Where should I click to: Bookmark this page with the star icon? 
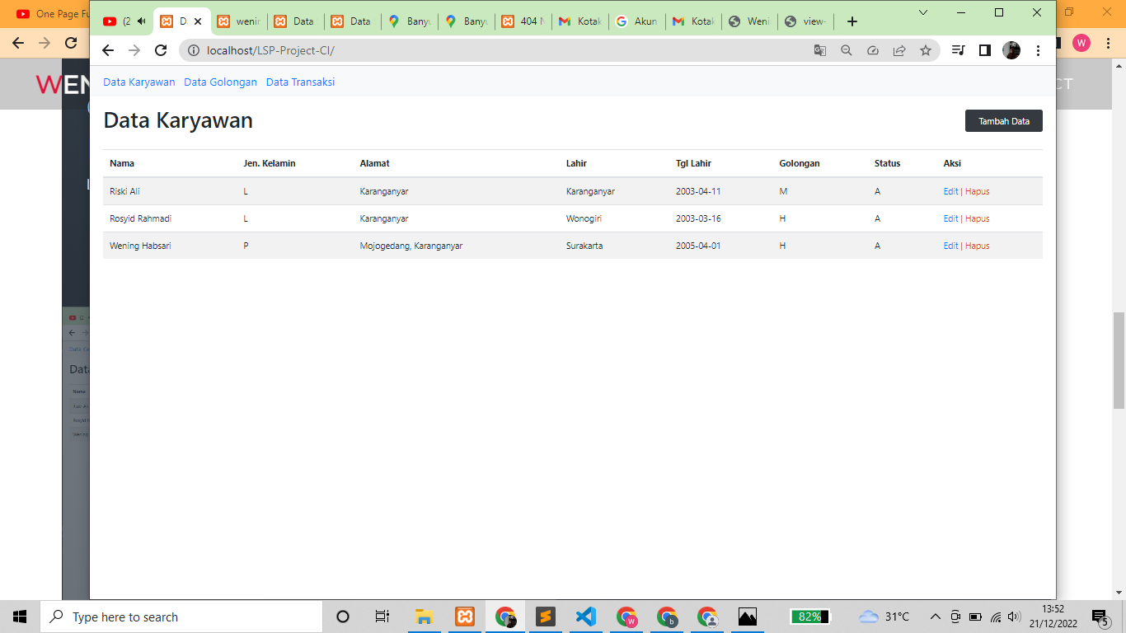pyautogui.click(x=926, y=50)
